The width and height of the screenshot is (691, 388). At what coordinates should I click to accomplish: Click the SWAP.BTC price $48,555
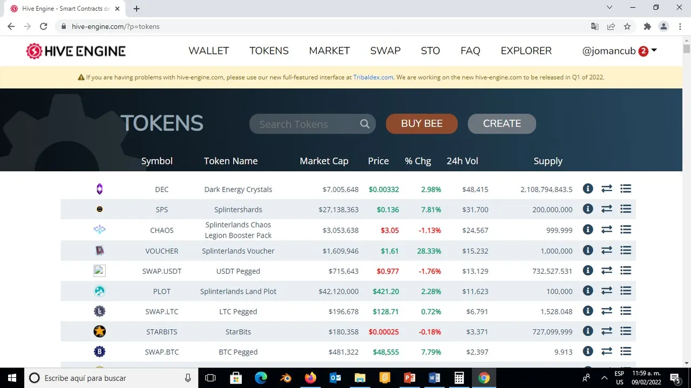coord(386,352)
